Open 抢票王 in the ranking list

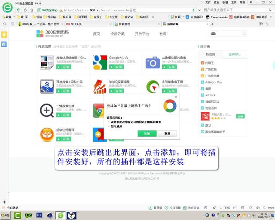click(209, 63)
